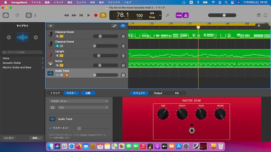Toggle the 比較 compare button
The width and height of the screenshot is (271, 152).
click(x=88, y=93)
